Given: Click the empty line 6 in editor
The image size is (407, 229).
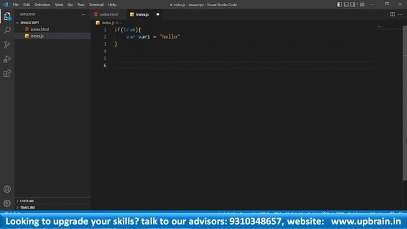Looking at the screenshot, I should 244,66.
